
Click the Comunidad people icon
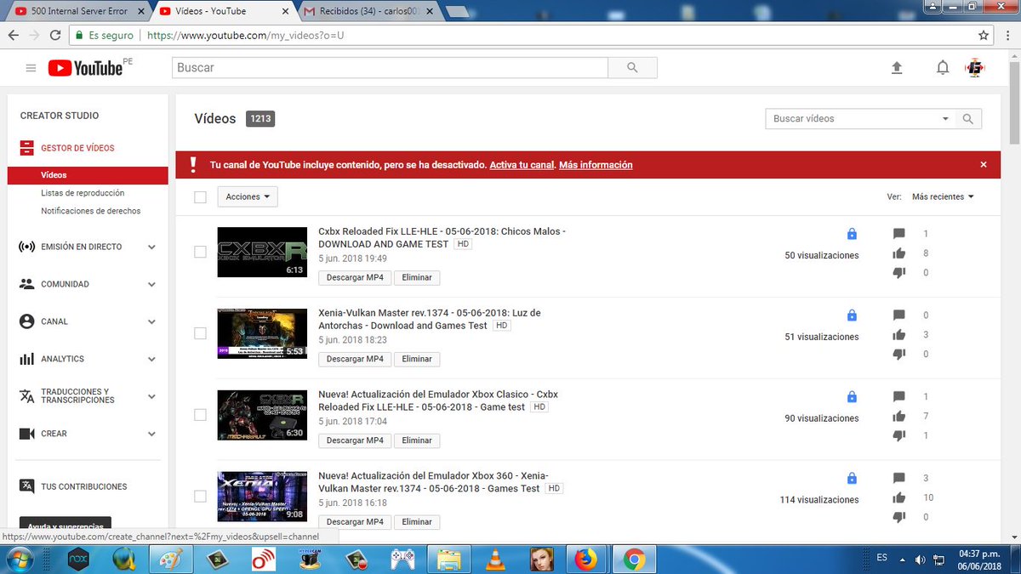click(26, 284)
